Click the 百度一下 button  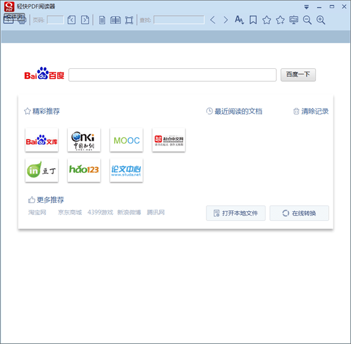tap(298, 75)
